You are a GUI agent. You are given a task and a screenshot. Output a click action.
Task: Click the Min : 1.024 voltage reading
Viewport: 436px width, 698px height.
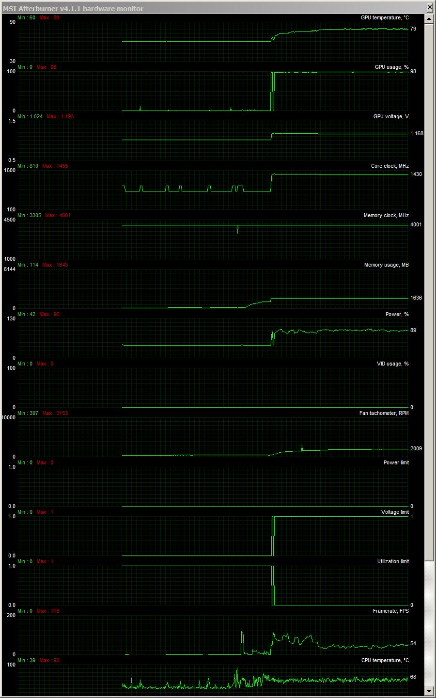click(30, 116)
